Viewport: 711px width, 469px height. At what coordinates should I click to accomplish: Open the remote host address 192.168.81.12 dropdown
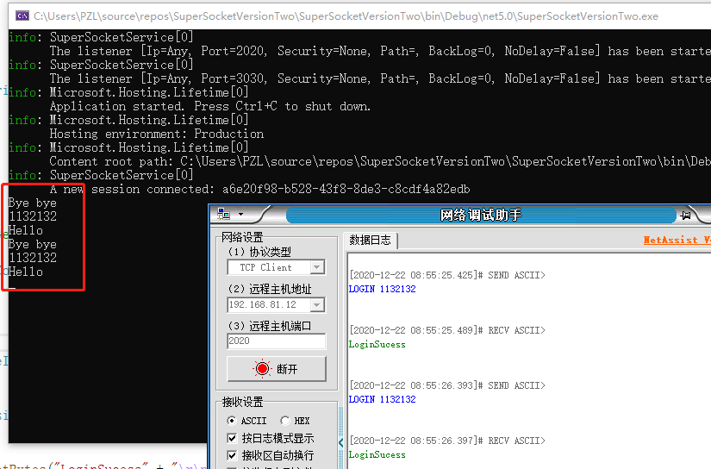pyautogui.click(x=317, y=305)
